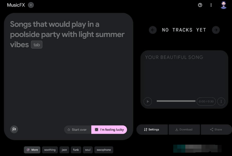Open the MusicFX product dropdown arrow

pyautogui.click(x=31, y=5)
